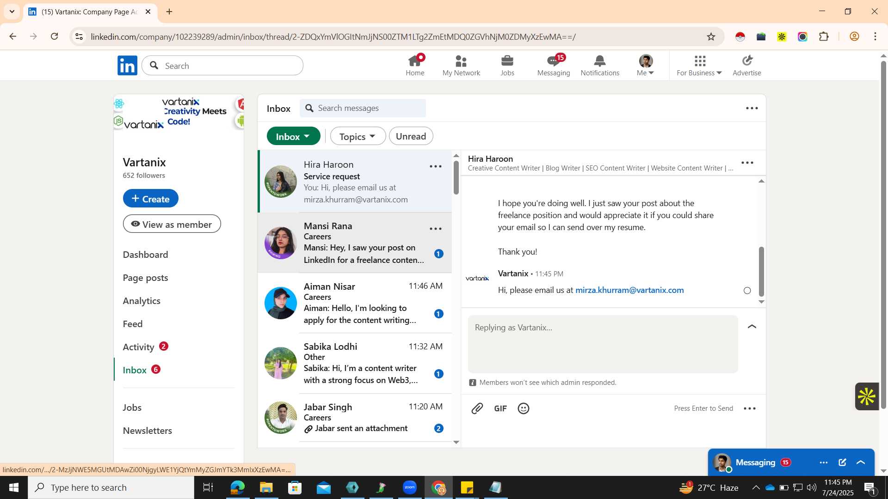Screen dimensions: 888x499
Task: Click the Replying as Vartanix text box
Action: [603, 344]
